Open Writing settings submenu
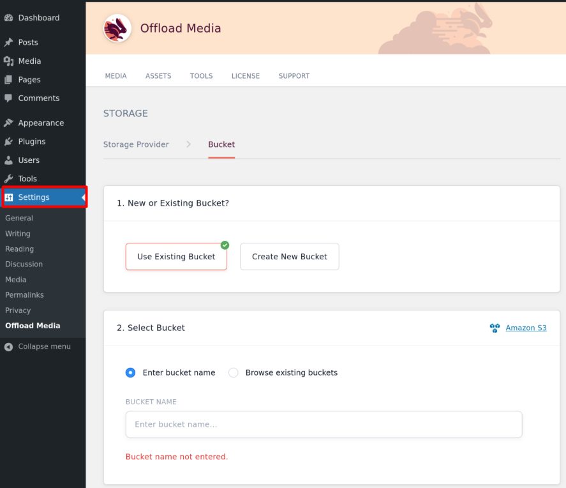Image resolution: width=566 pixels, height=488 pixels. coord(18,234)
